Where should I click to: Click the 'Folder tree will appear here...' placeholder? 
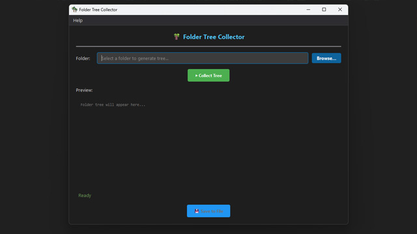coord(113,105)
